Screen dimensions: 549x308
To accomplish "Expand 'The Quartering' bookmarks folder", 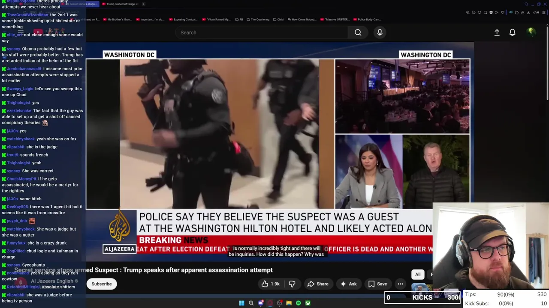I will 258,19.
